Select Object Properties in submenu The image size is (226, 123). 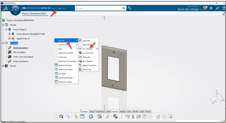[89, 65]
